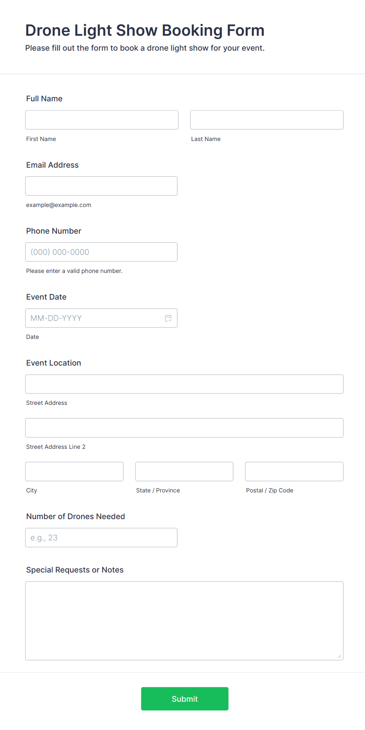Viewport: 365px width, 730px height.
Task: Click the Full Name label
Action: 44,99
